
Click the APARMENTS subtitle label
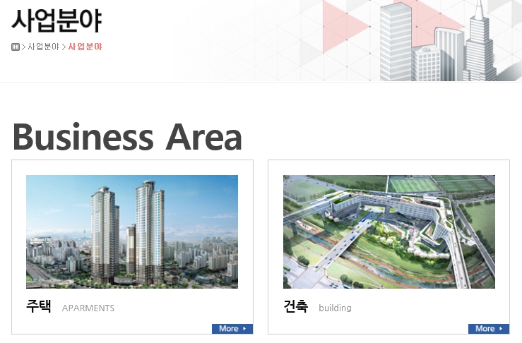(88, 308)
